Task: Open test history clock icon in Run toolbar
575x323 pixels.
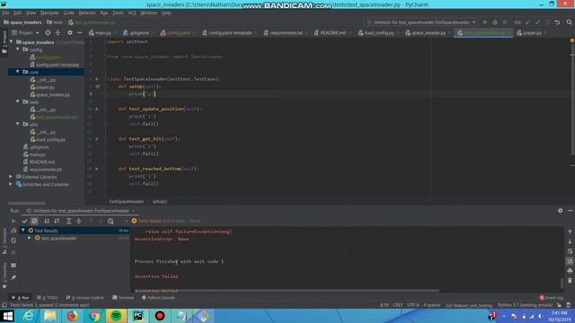Action: (x=111, y=221)
